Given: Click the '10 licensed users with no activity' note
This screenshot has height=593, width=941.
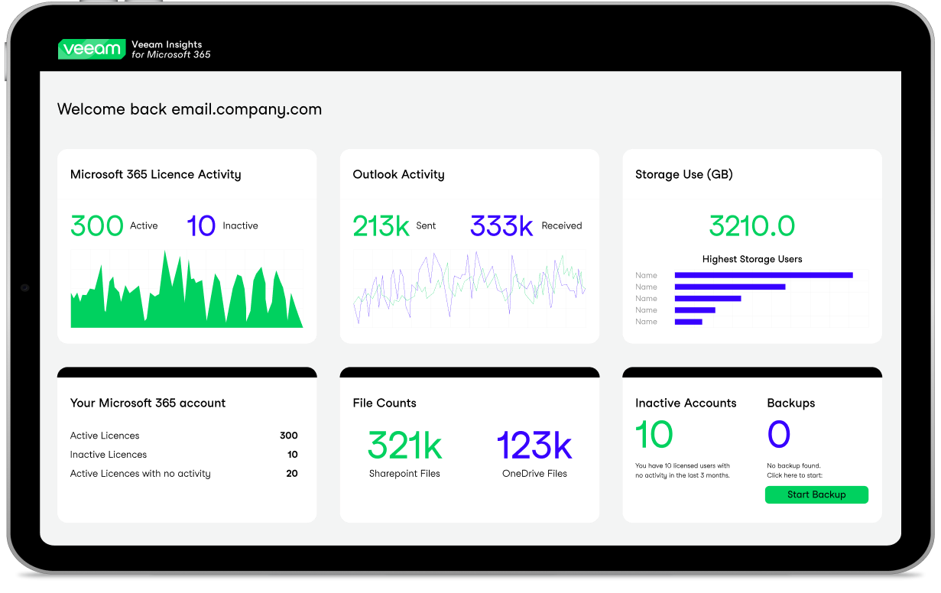Looking at the screenshot, I should [683, 471].
